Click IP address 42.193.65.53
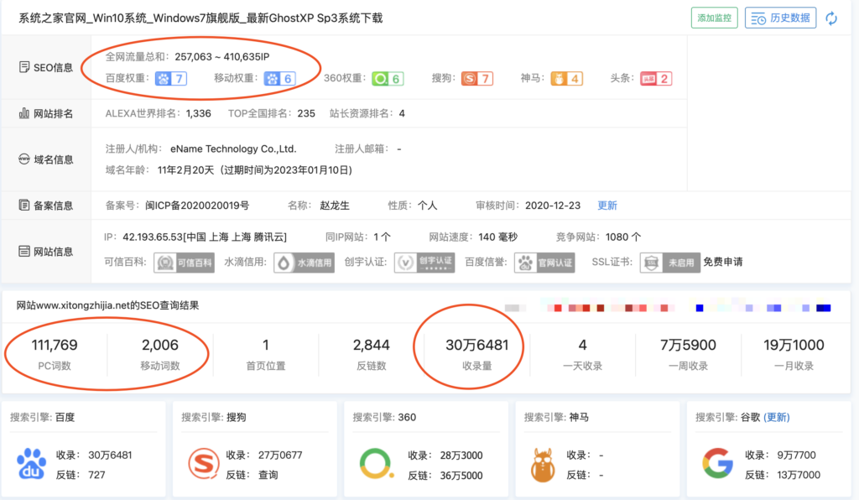The height and width of the screenshot is (500, 859). click(153, 237)
